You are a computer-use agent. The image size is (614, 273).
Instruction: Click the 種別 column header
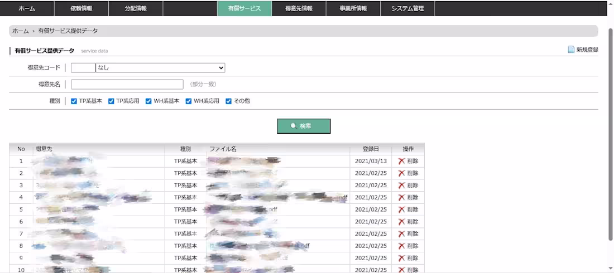(x=186, y=149)
